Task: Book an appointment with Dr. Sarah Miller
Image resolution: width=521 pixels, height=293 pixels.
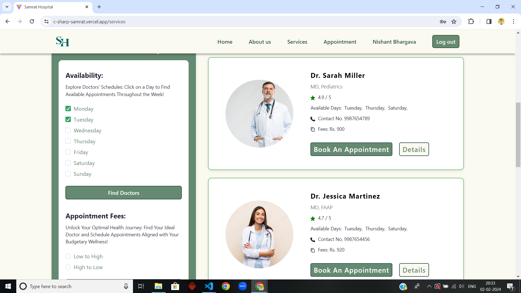Action: tap(351, 149)
